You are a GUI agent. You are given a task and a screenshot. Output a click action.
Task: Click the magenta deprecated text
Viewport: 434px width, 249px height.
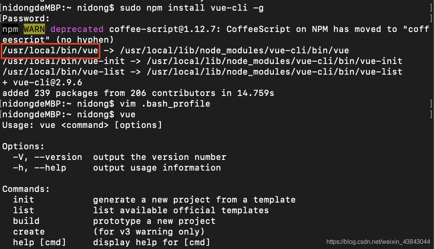point(77,29)
